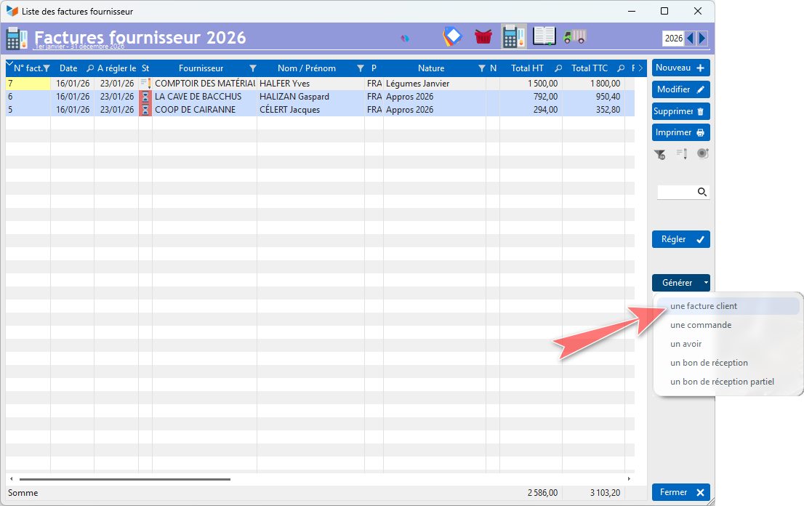Click the horizontal scrollbar under the table
The image size is (804, 506).
pos(124,479)
